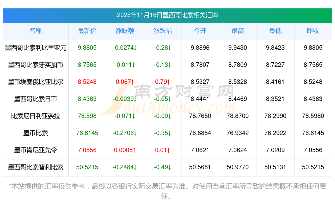Screen dimensions: 335x205
Task: Click the 最低 column header
Action: (275, 31)
